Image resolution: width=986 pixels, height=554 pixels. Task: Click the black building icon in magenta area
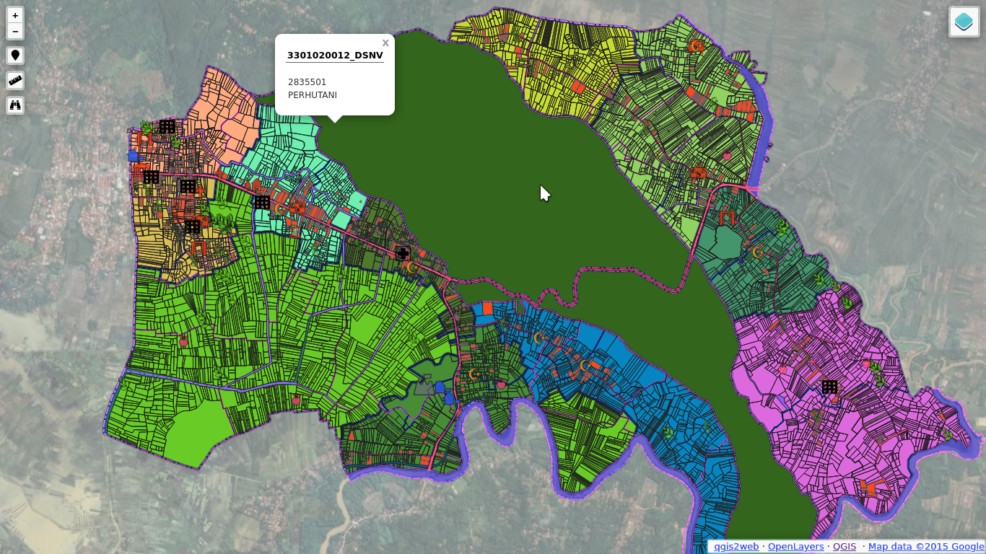click(829, 387)
